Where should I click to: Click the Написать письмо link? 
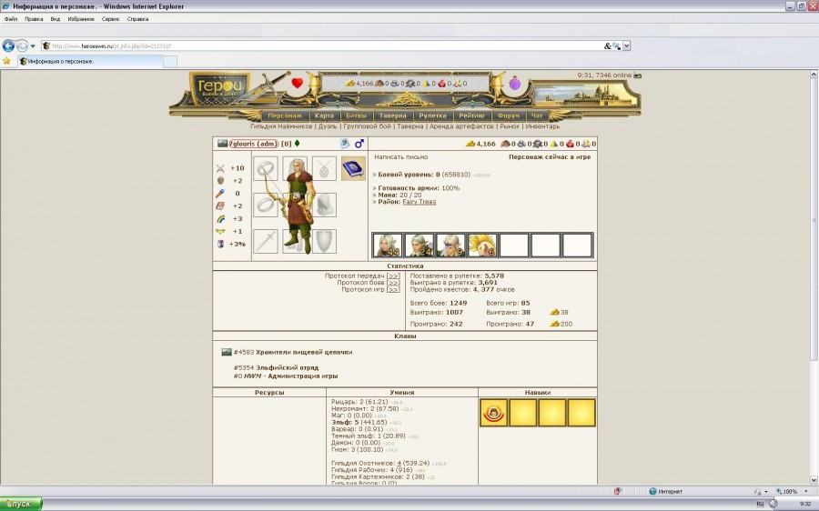pos(400,156)
